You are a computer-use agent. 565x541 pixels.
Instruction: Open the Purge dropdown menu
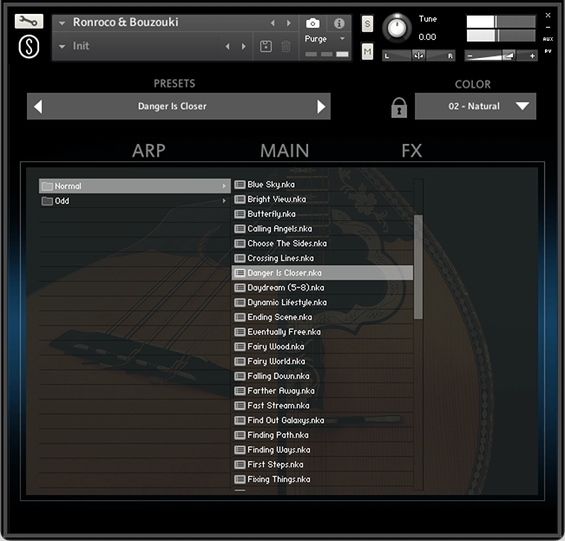pos(325,39)
